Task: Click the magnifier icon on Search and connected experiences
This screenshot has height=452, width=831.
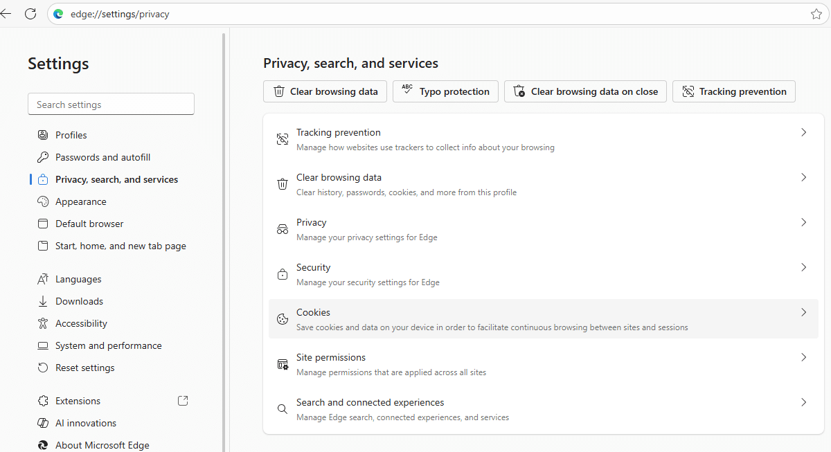Action: tap(283, 408)
